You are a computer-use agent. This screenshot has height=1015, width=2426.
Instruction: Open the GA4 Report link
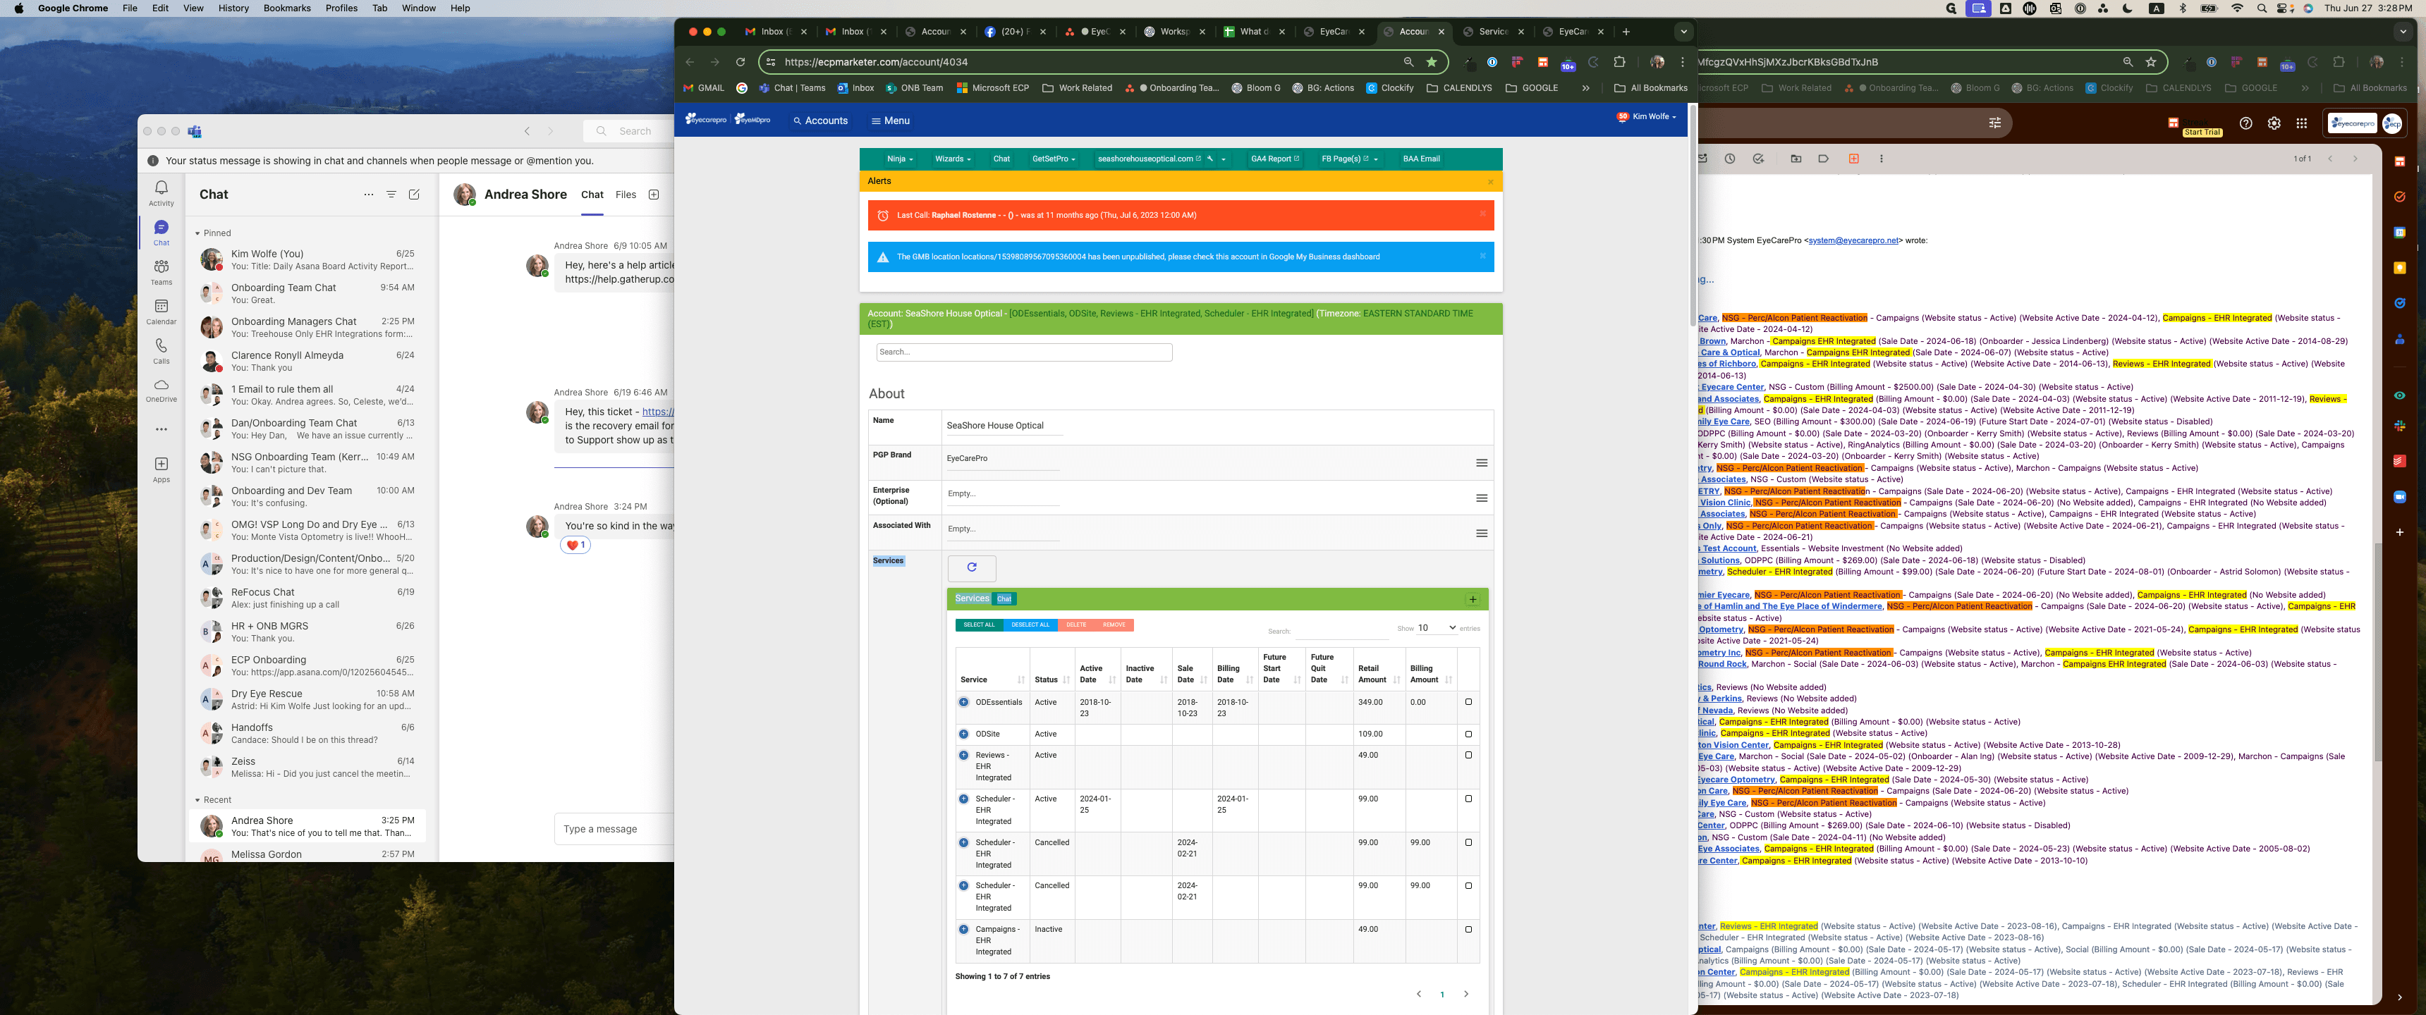pyautogui.click(x=1275, y=159)
